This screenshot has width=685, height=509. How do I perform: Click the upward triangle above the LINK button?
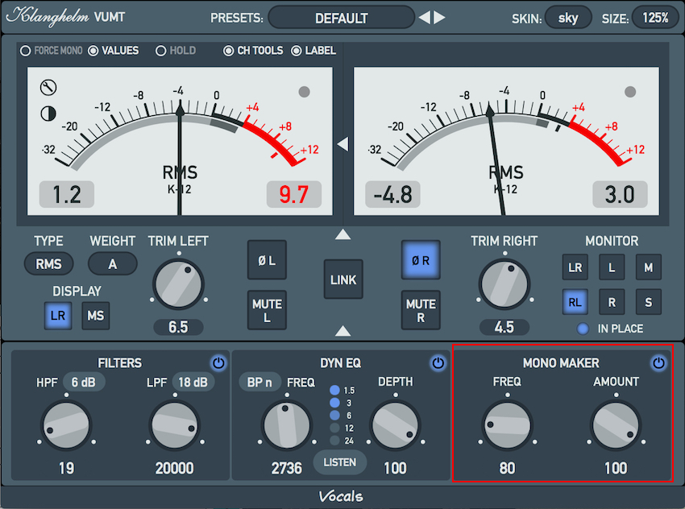(343, 234)
